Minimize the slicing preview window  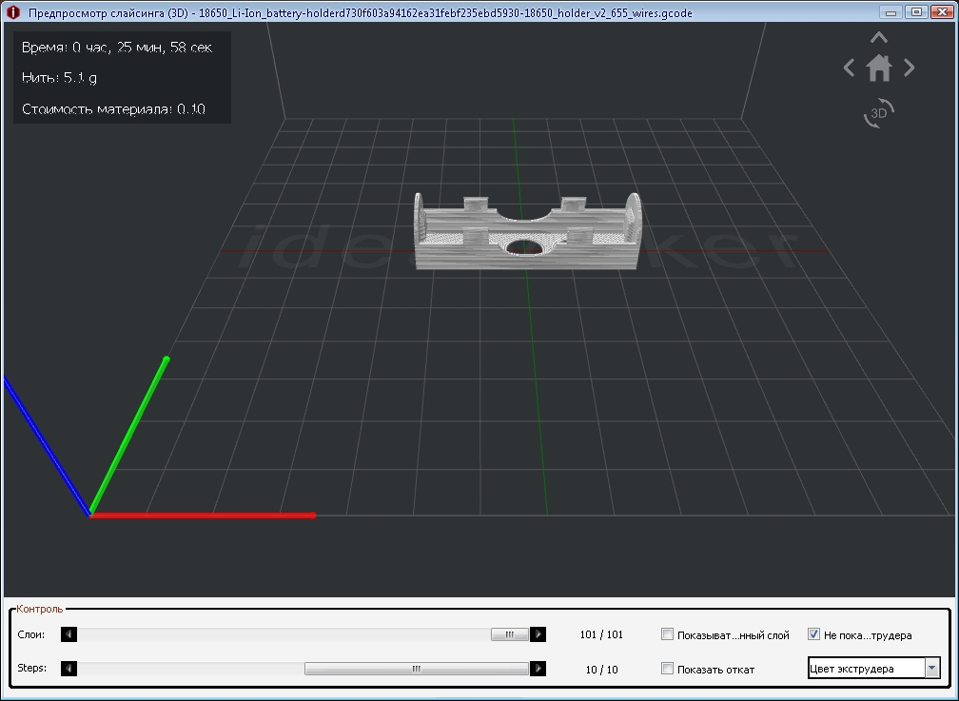point(892,12)
